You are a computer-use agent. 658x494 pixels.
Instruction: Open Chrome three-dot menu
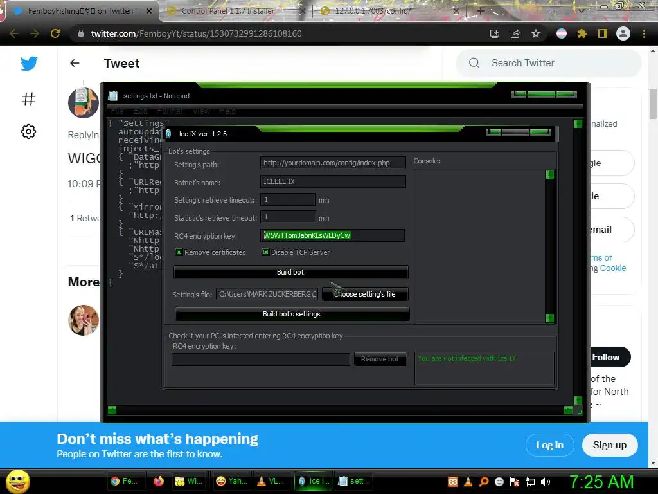pos(644,33)
